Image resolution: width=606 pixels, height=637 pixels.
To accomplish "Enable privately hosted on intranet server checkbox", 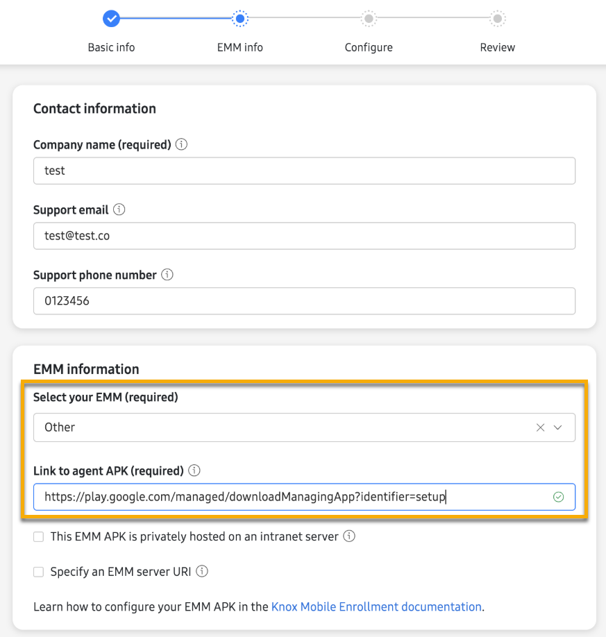I will click(39, 536).
